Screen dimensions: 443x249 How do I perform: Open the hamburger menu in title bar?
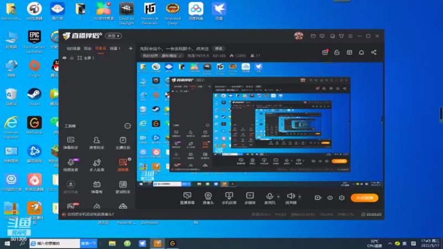pos(351,36)
